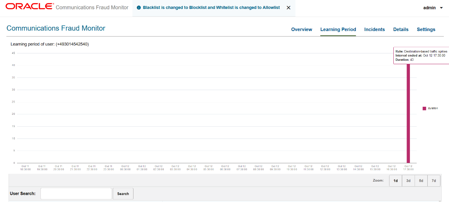Screen dimensions: 449x202
Task: Click the Communications Fraud Monitor page heading
Action: [x=56, y=28]
